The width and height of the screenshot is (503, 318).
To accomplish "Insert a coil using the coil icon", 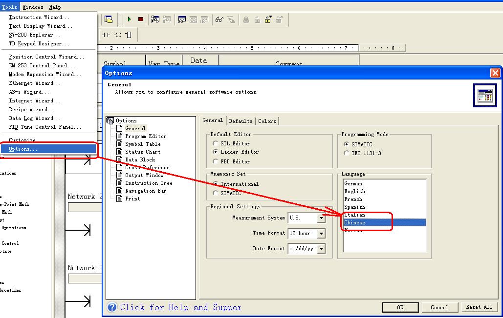I will pos(118,35).
